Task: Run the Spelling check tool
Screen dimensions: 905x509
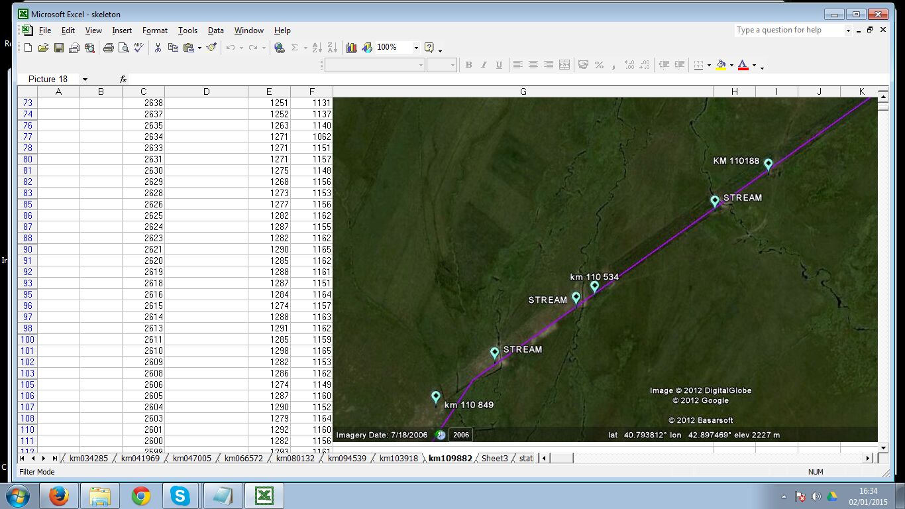Action: 138,48
